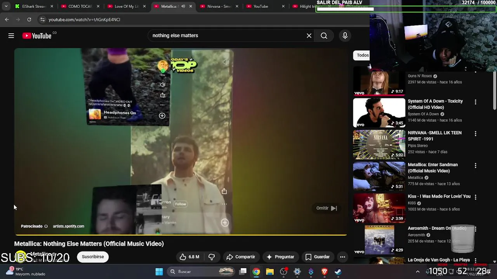The height and width of the screenshot is (279, 497).
Task: Click the video title Nothing Else Matters
Action: coord(89,244)
